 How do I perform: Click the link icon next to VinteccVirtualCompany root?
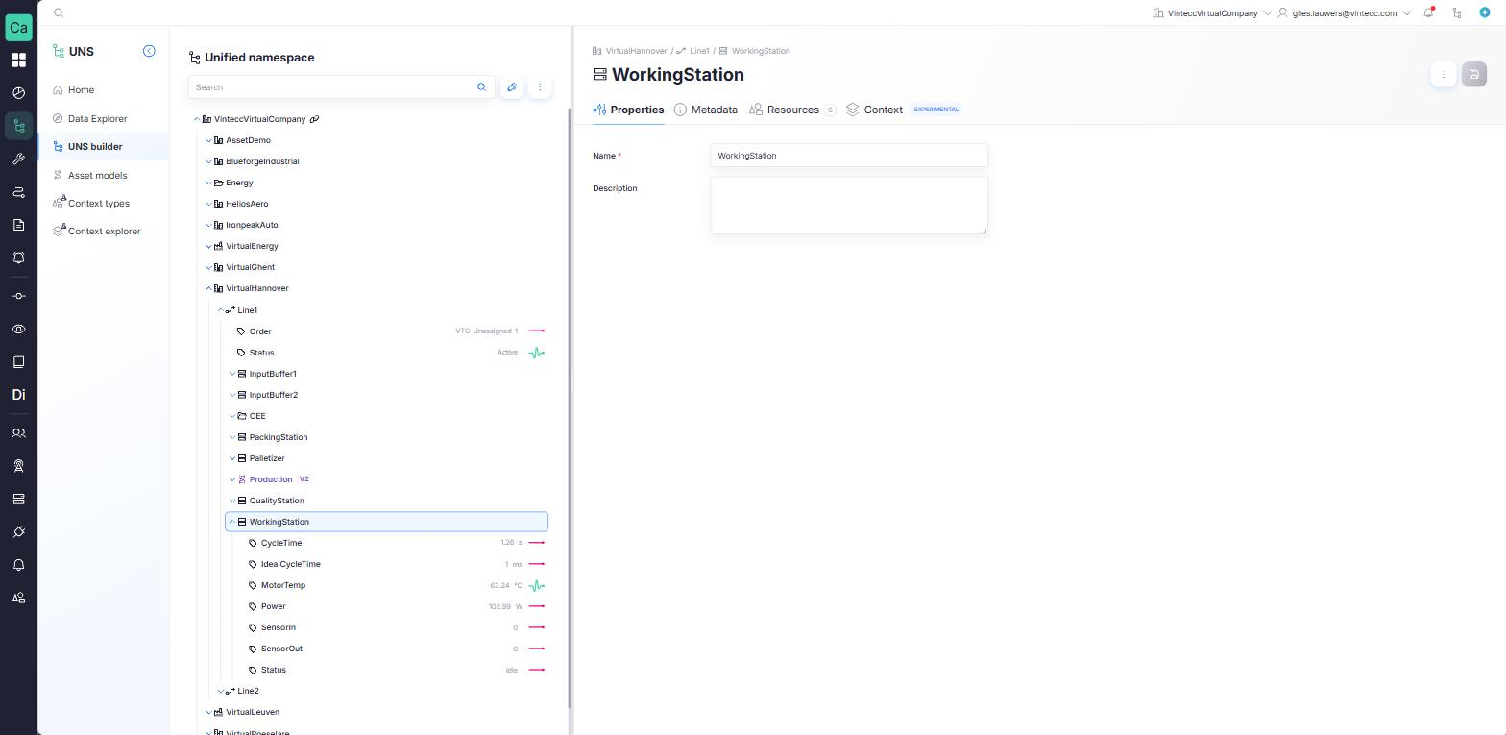click(314, 119)
